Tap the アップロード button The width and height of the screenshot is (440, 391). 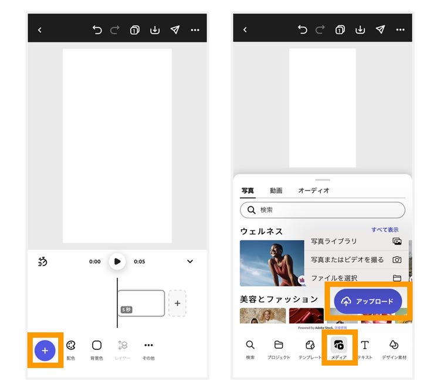[368, 301]
